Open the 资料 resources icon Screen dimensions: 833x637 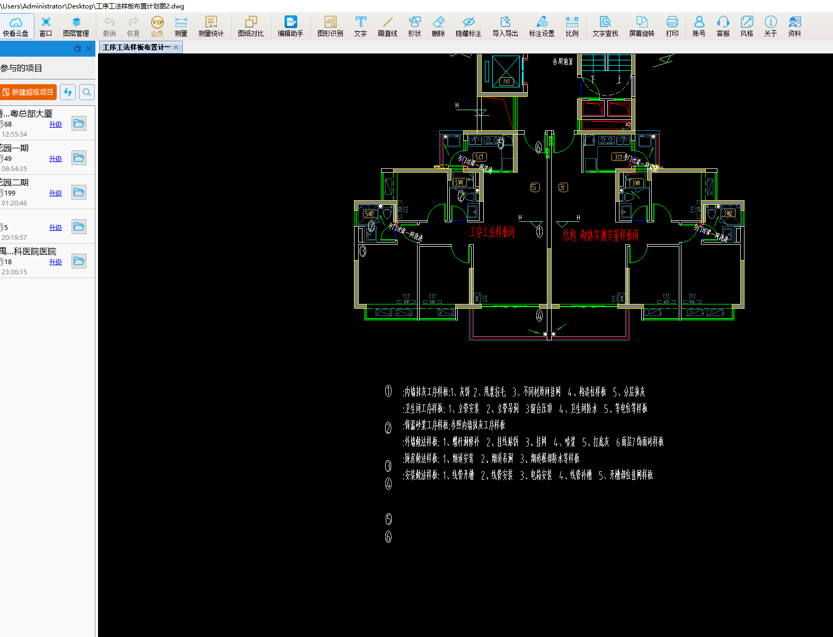pos(794,26)
